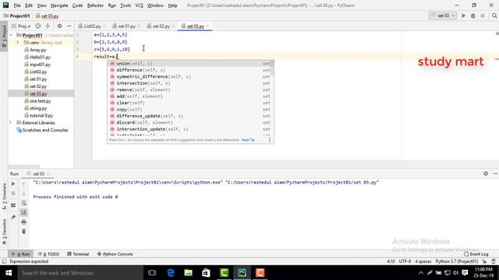The height and width of the screenshot is (280, 499).
Task: Select string.py file
Action: tap(35, 108)
